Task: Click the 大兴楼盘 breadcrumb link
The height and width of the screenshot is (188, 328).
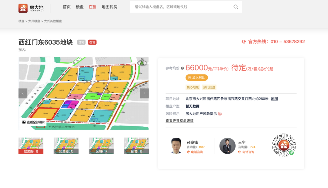Action: [34, 21]
